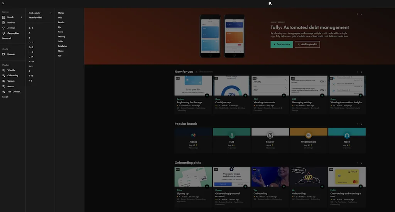Select Recently added in brands menu

pos(35,18)
